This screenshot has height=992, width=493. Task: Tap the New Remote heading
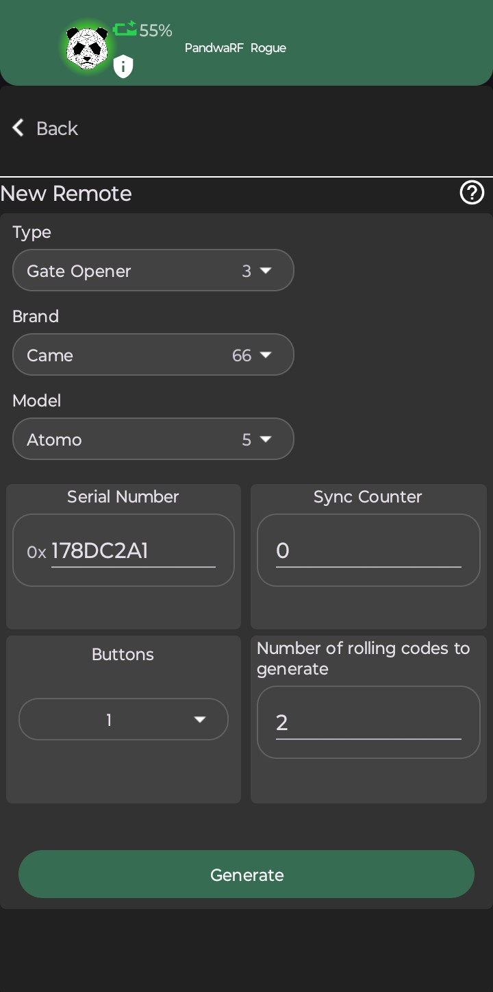coord(66,193)
